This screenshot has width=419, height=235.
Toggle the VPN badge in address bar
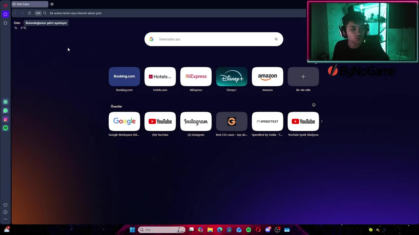[38, 13]
